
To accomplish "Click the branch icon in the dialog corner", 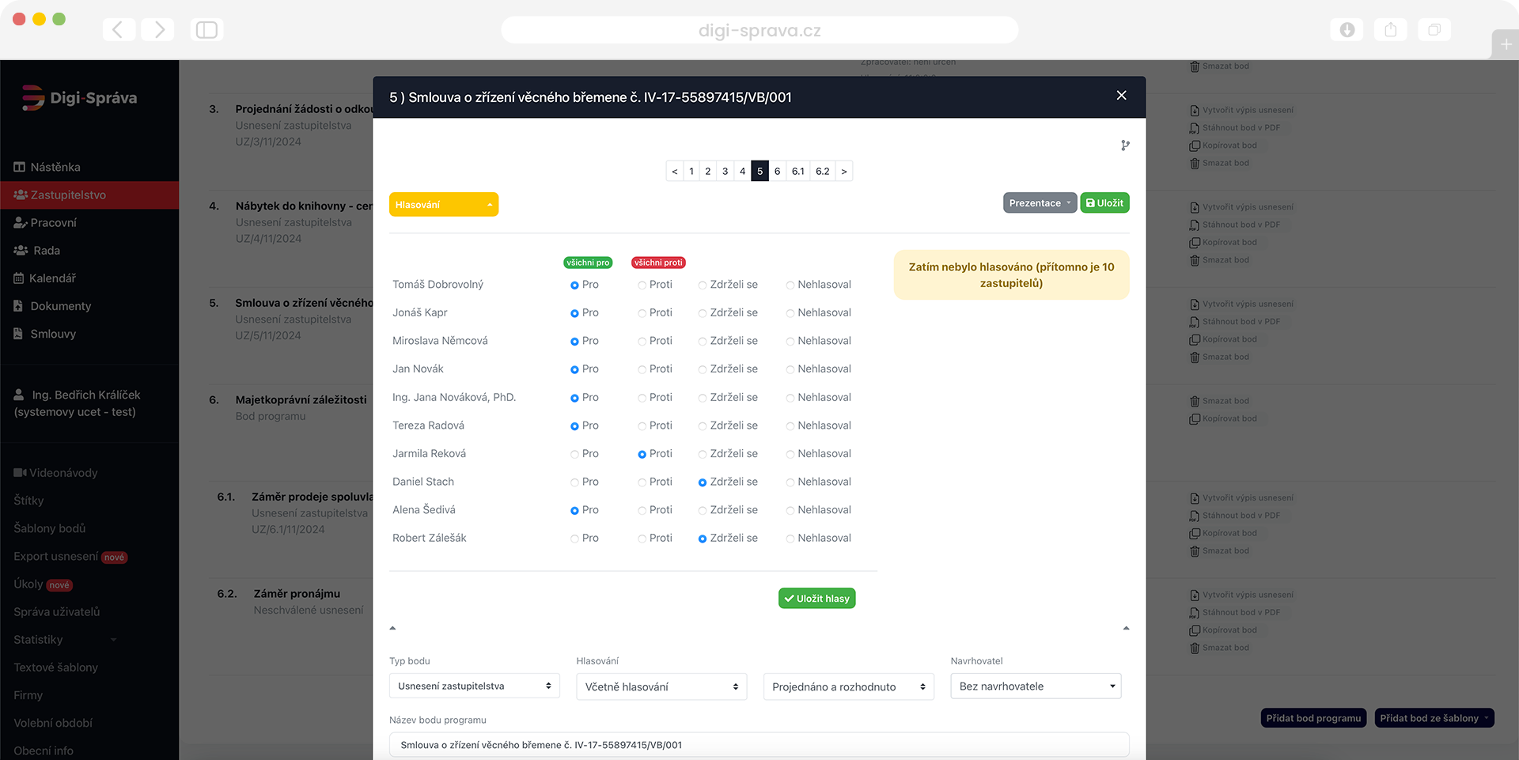I will pyautogui.click(x=1125, y=146).
